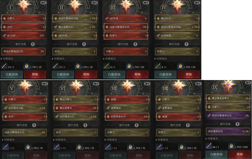
Task: Unlock 魔法重擊抵抗 lock icon in panel II
Action: pos(56,27)
